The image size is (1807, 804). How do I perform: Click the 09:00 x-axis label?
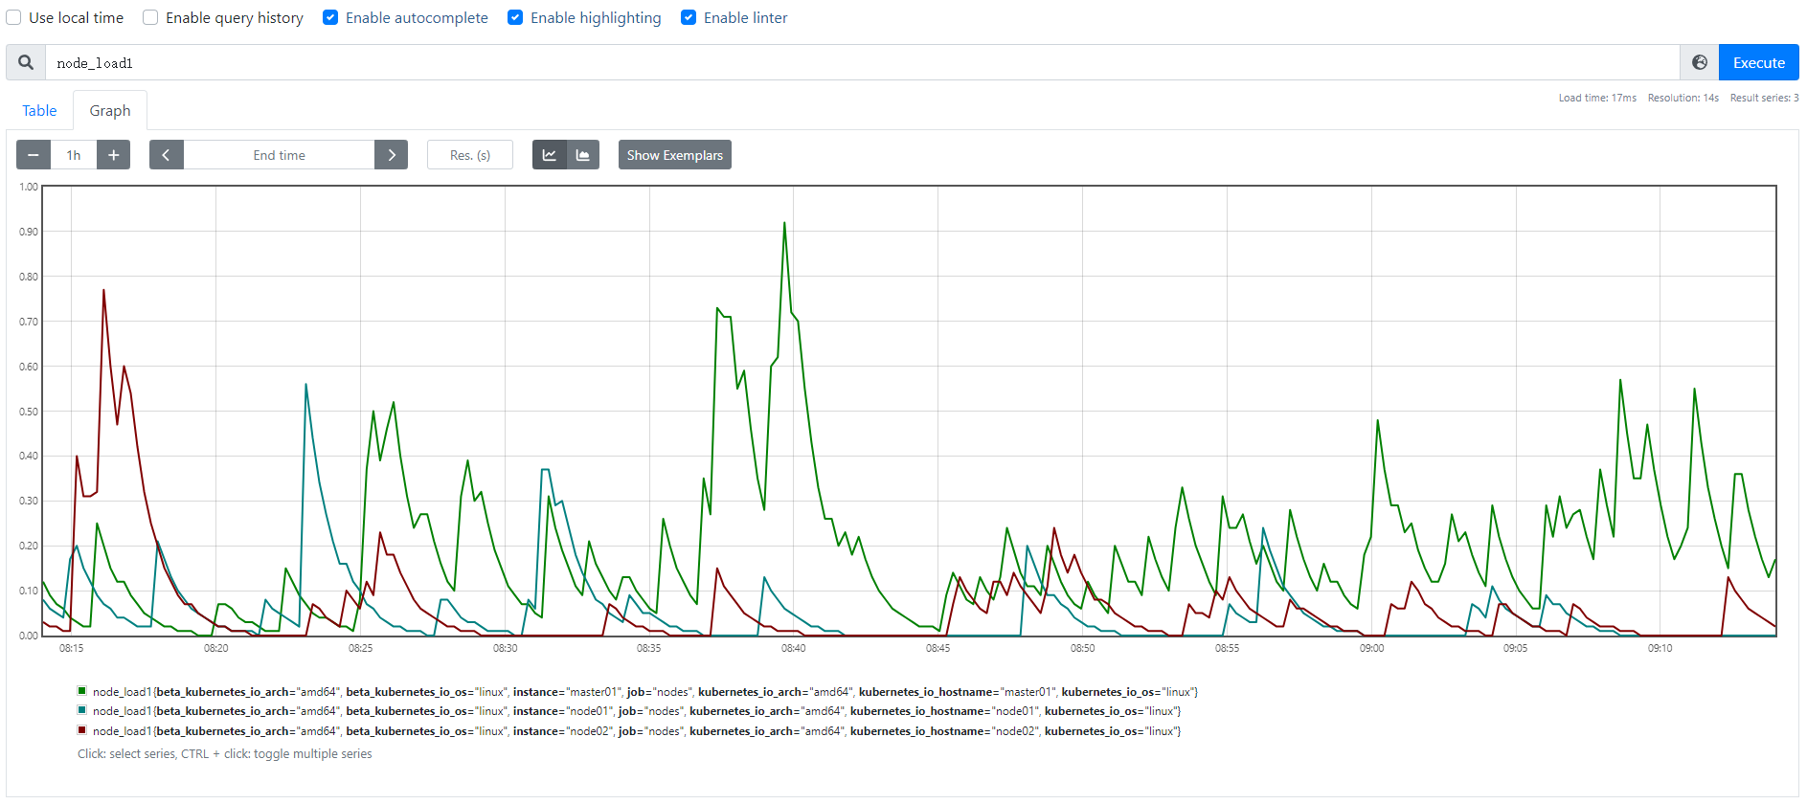tap(1371, 648)
